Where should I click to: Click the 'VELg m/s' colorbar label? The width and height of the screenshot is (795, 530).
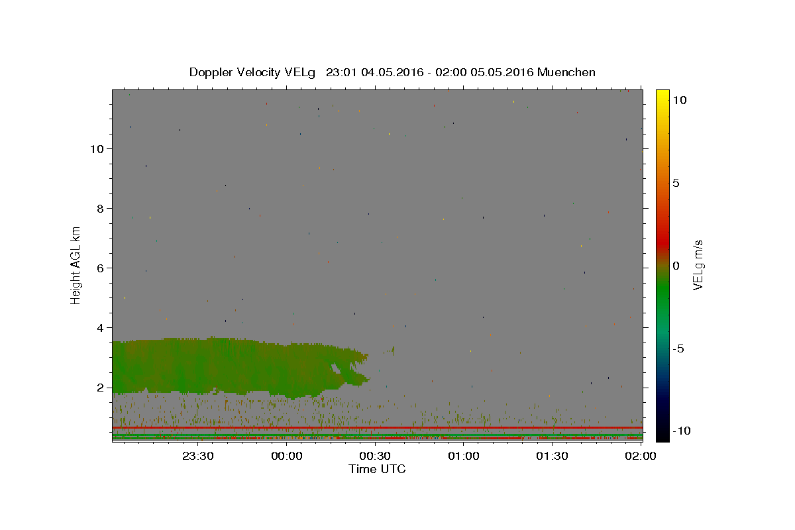tap(698, 266)
